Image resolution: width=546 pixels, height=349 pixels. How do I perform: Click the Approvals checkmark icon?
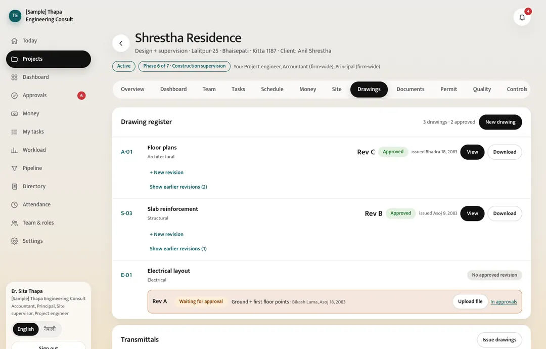click(x=14, y=96)
